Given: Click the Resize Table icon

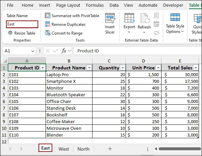Looking at the screenshot, I should 10,33.
